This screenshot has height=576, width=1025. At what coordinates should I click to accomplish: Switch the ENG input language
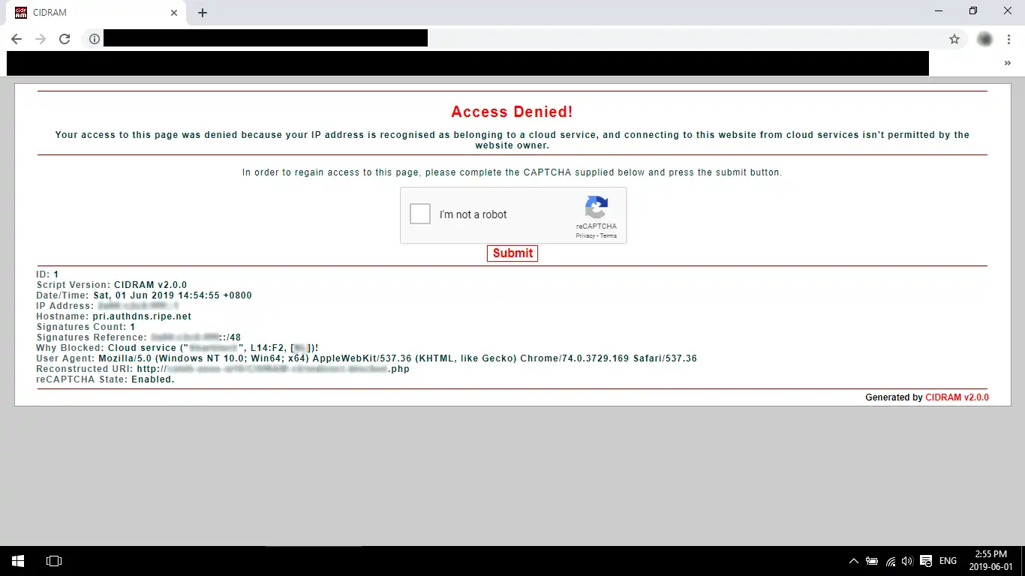[948, 561]
